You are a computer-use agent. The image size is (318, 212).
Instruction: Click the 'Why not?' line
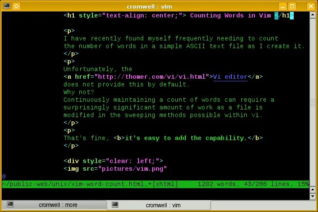79,92
